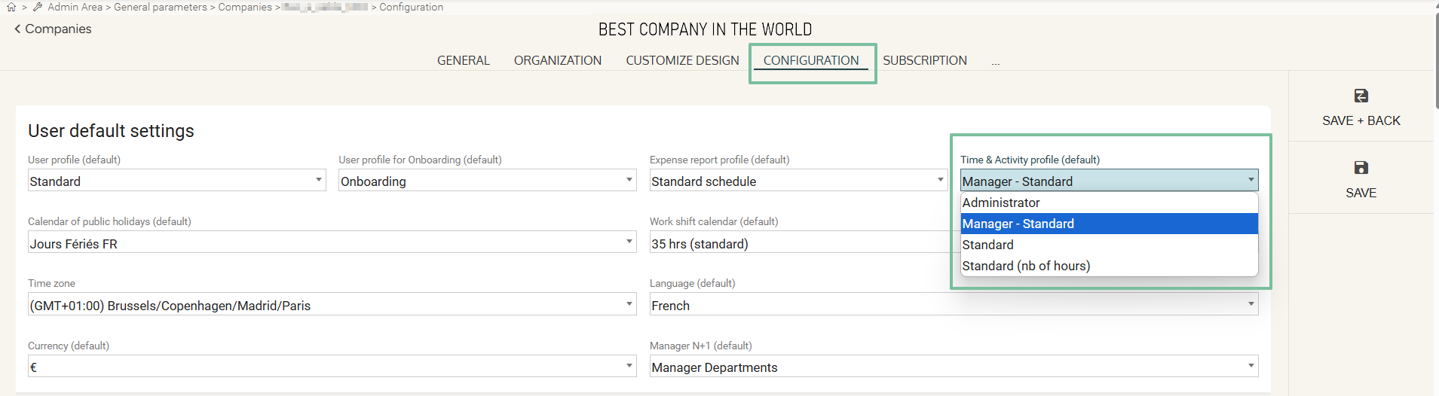Click the Save + Back disk icon

click(x=1361, y=96)
